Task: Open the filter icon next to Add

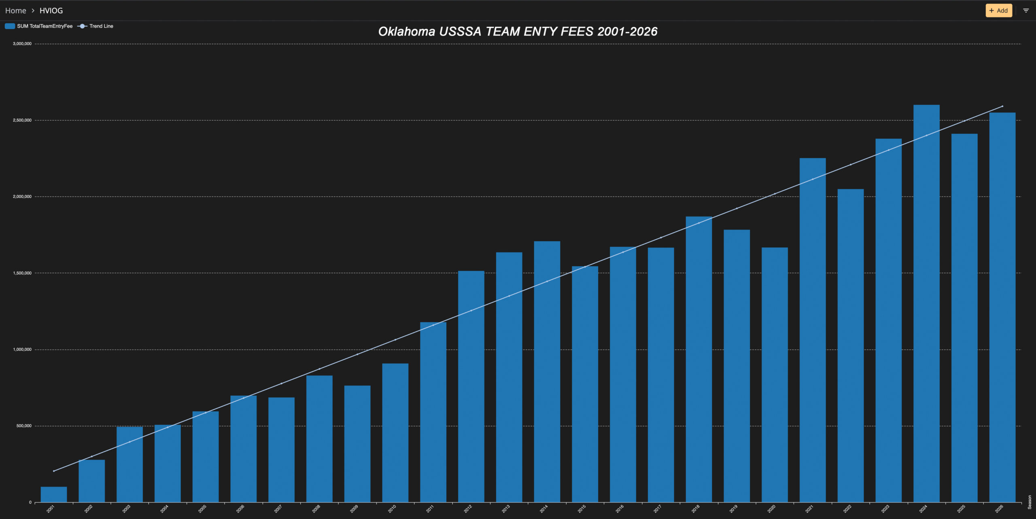Action: tap(1026, 11)
